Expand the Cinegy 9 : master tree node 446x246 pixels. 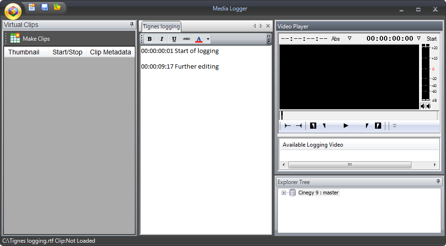284,193
